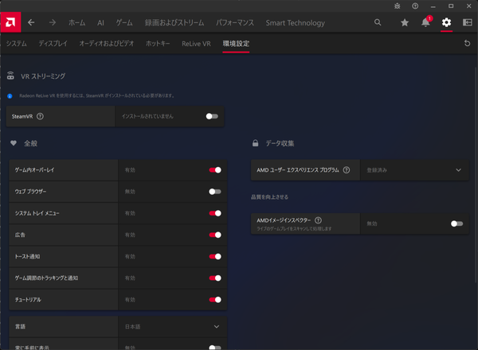
Task: Open the ホットキー tab
Action: [x=158, y=44]
